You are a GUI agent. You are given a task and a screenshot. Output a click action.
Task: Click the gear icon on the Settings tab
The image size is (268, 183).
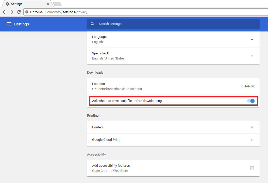pyautogui.click(x=7, y=4)
